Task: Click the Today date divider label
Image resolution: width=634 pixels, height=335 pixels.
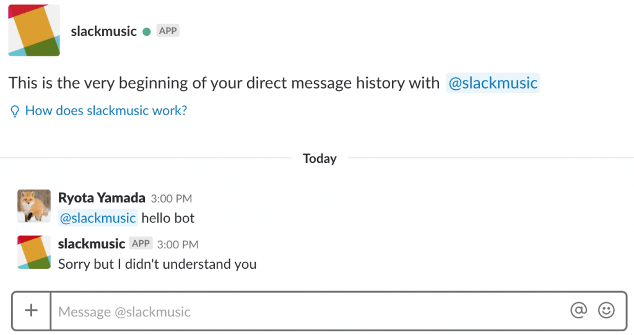Action: coord(319,159)
